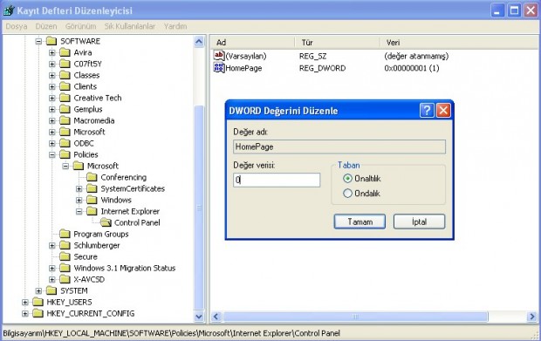Click the Policies folder icon
The image size is (541, 341).
pos(65,154)
